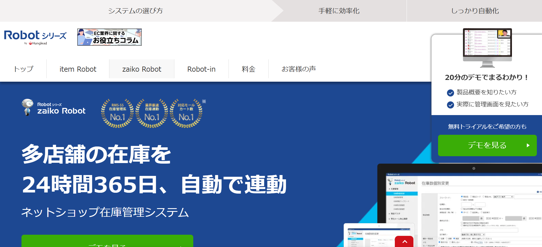This screenshot has width=542, height=247.
Task: Click the red scroll-to-top arrow button
Action: [404, 242]
